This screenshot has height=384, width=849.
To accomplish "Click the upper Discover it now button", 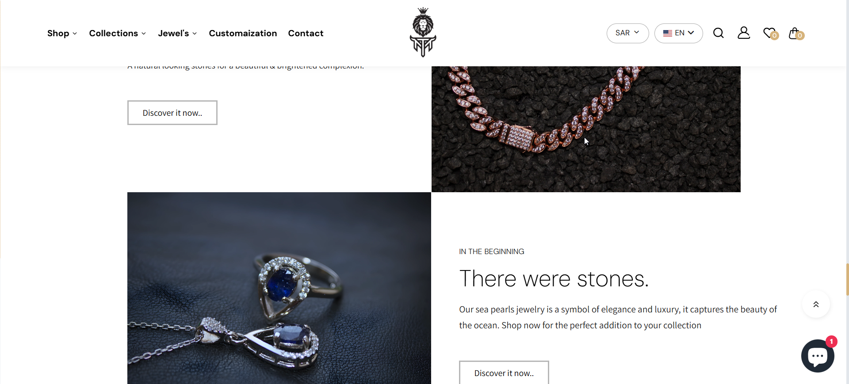I will 172,113.
